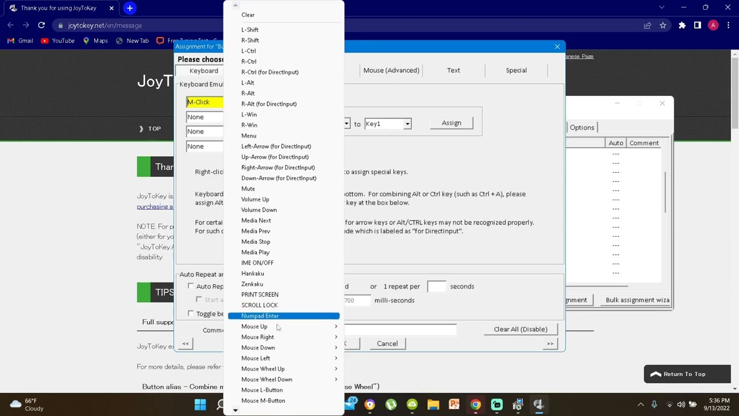Screen dimensions: 739x416
Task: Click the Cancel button
Action: click(x=387, y=344)
